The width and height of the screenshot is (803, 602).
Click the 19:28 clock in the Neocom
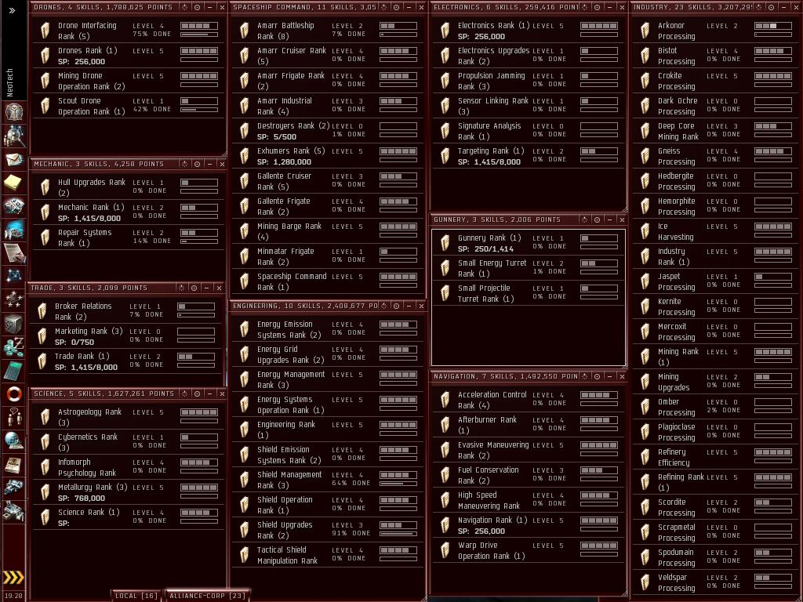14,596
